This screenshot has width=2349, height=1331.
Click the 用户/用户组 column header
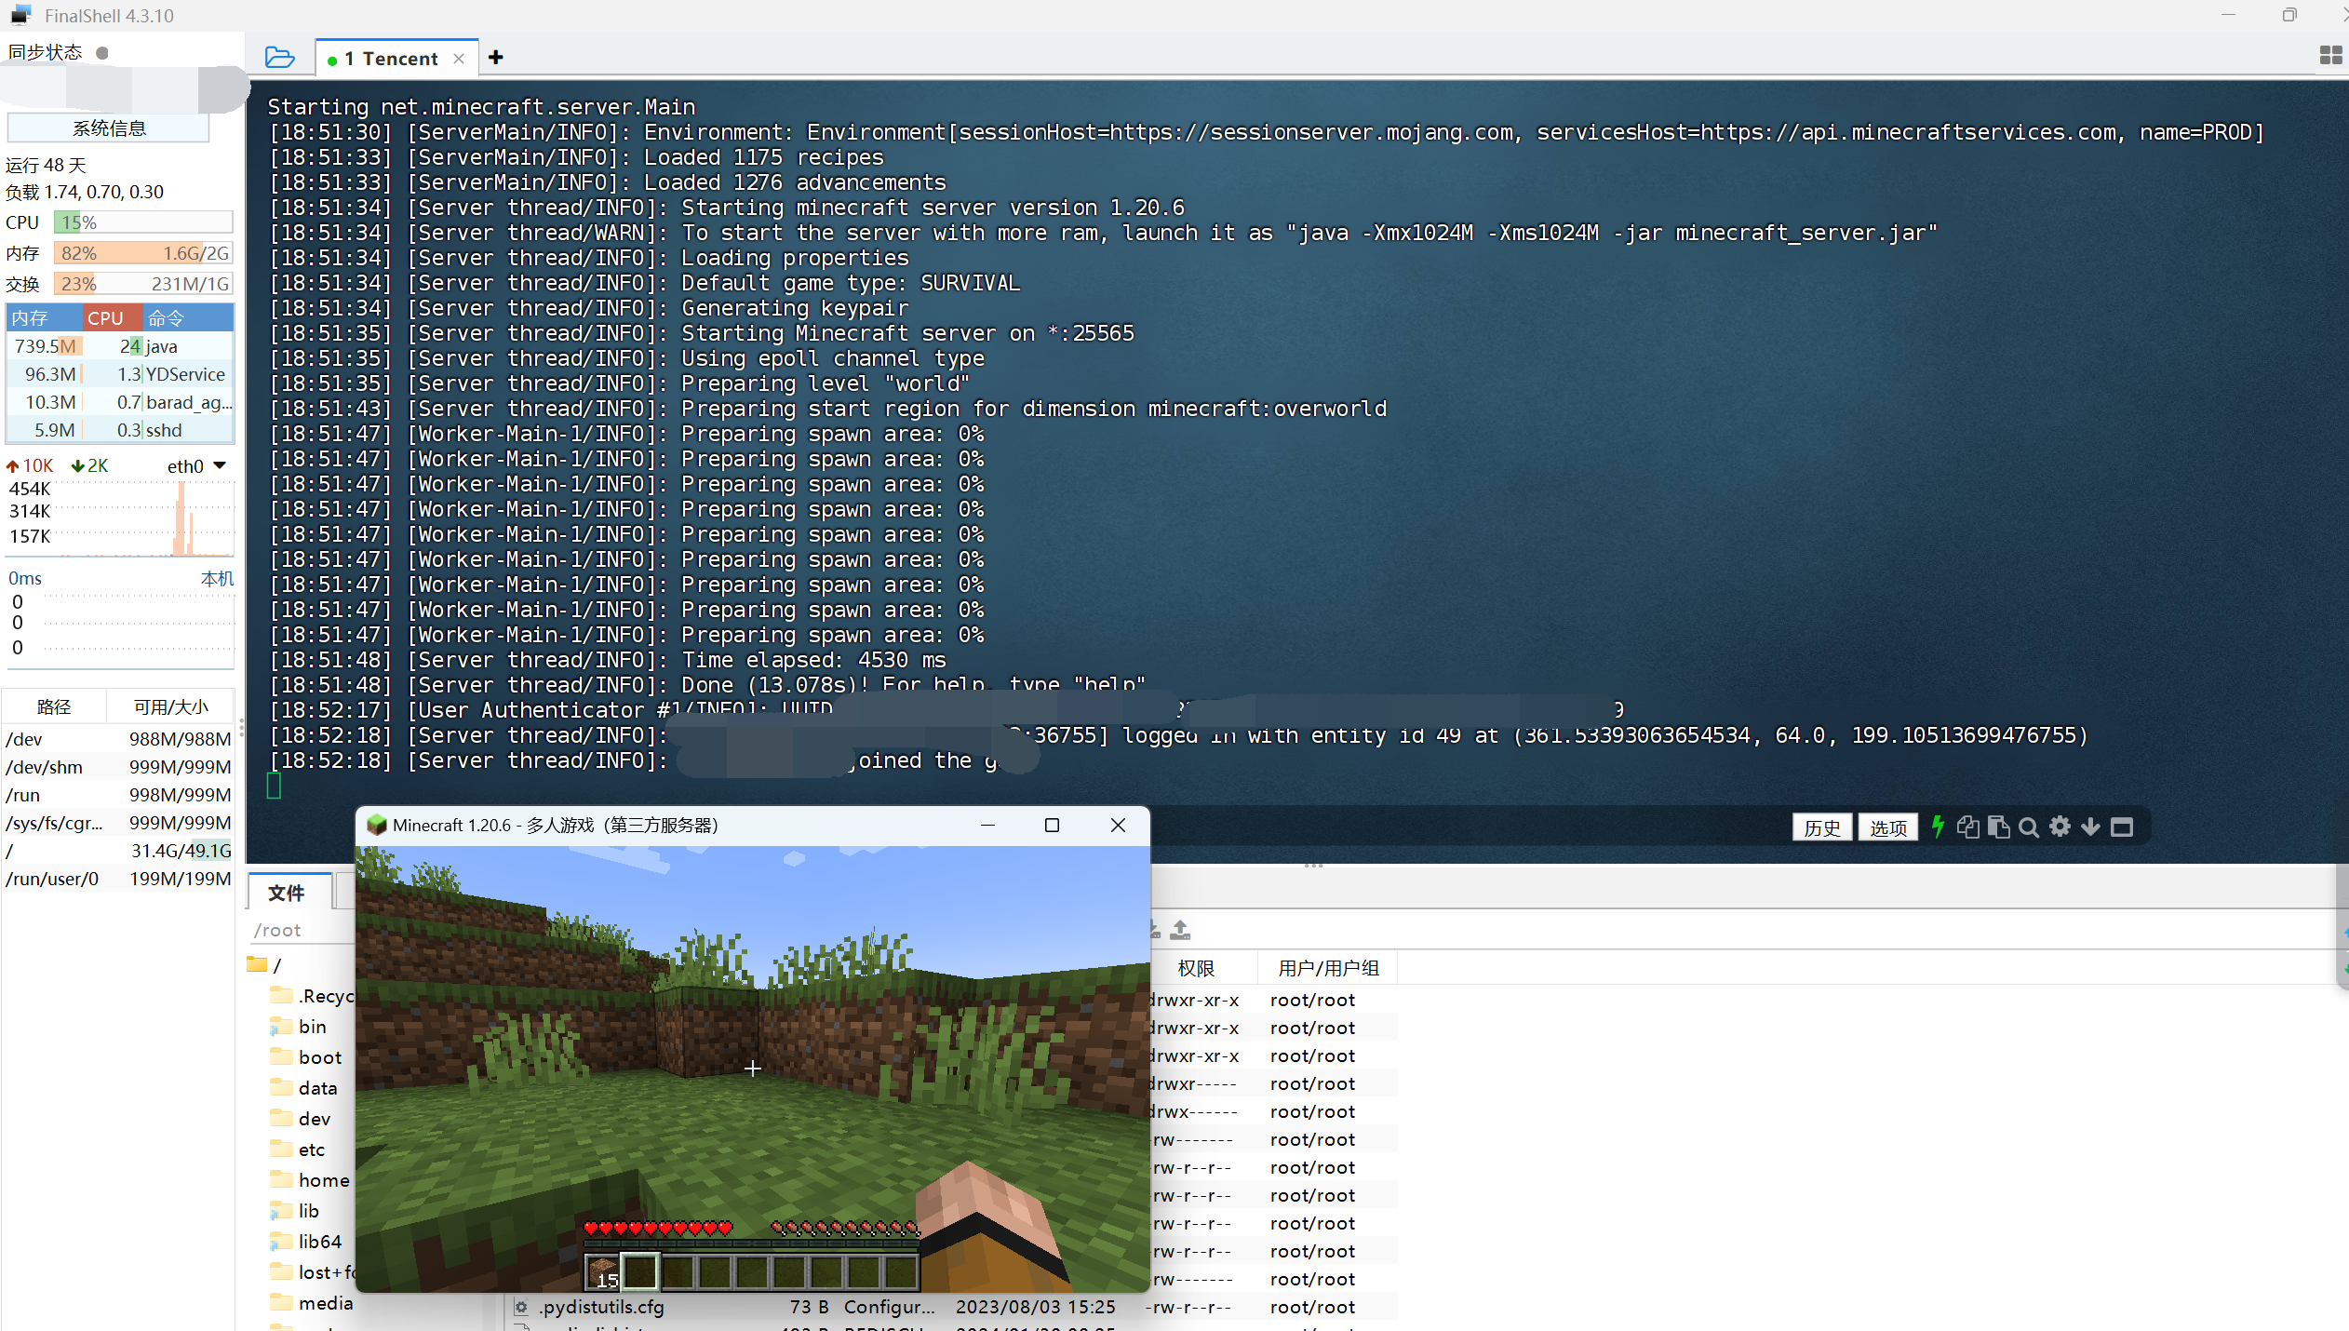(1328, 968)
